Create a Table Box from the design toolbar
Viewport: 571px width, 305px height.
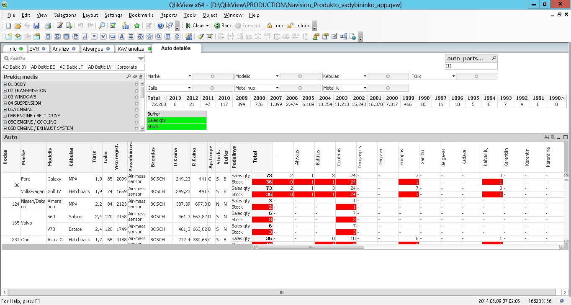coord(67,36)
